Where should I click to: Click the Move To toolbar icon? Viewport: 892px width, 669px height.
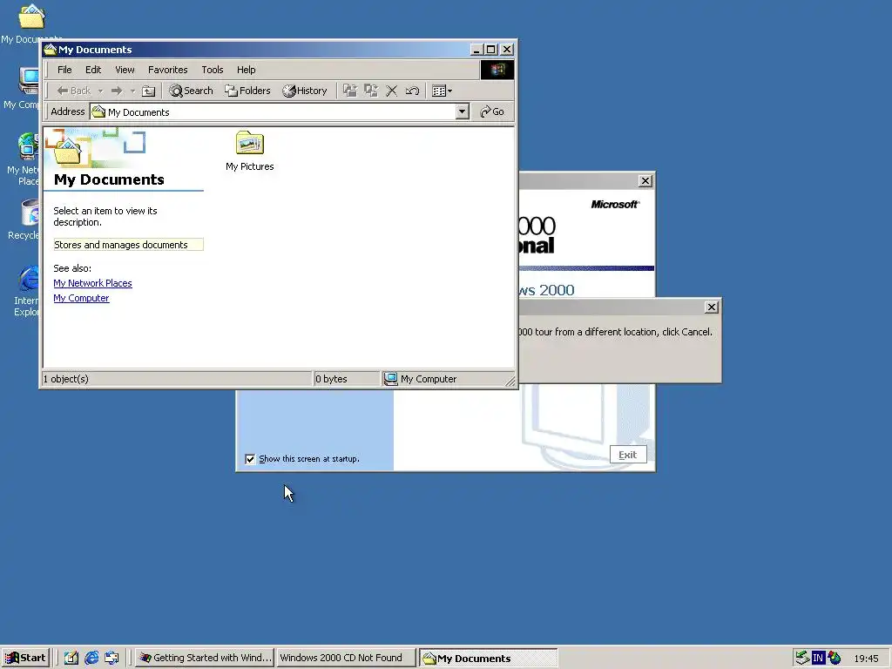pyautogui.click(x=350, y=91)
